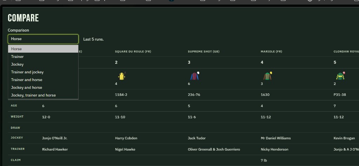The image size is (359, 166).
Task: Pick the Trainer and jockey option
Action: coord(43,72)
